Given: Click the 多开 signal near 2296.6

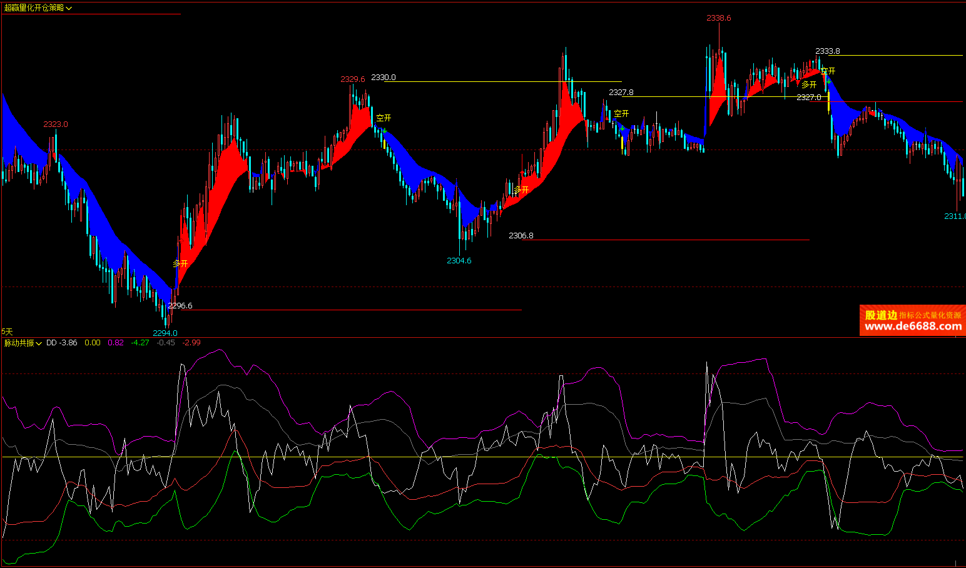Looking at the screenshot, I should point(180,263).
